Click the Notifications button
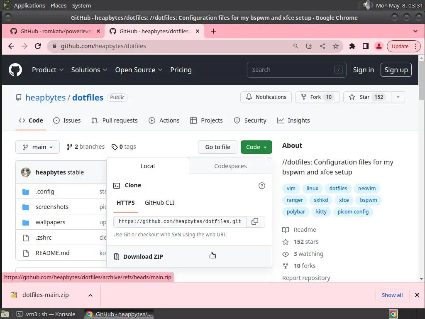Viewport: 425px width, 319px height. 266,97
